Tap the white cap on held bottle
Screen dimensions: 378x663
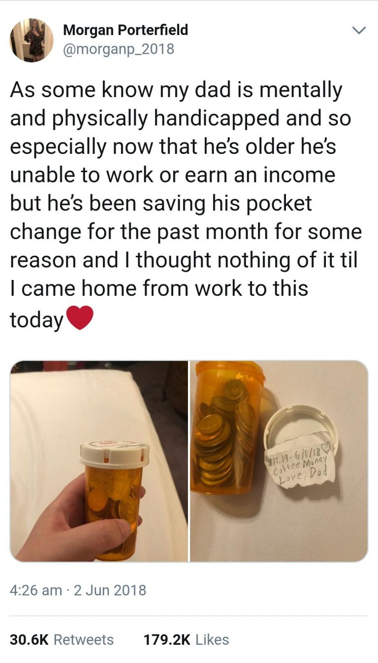click(114, 454)
